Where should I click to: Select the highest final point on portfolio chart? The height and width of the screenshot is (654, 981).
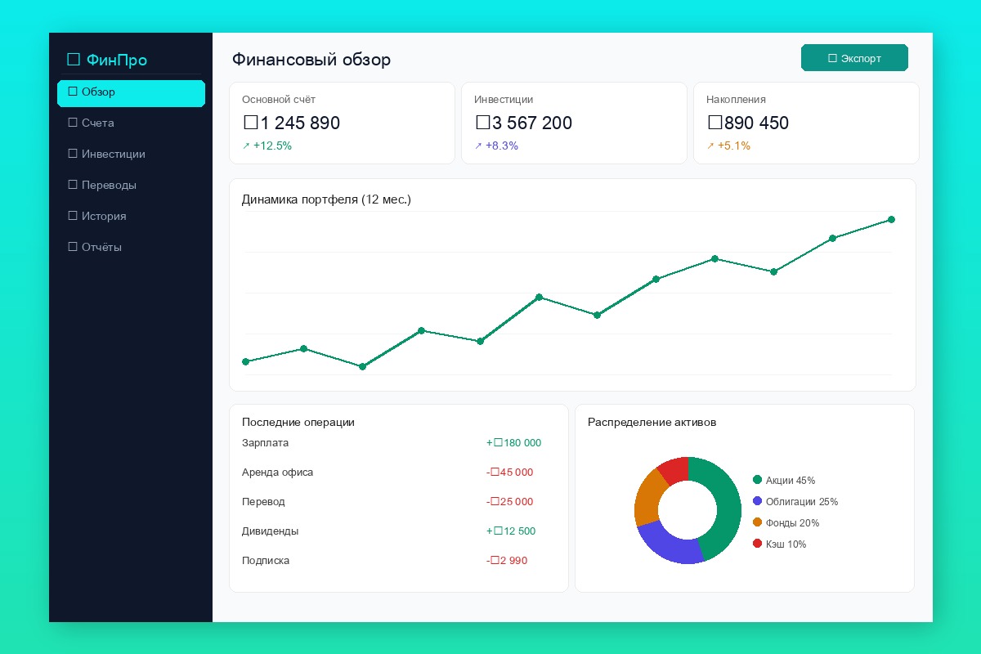point(891,219)
